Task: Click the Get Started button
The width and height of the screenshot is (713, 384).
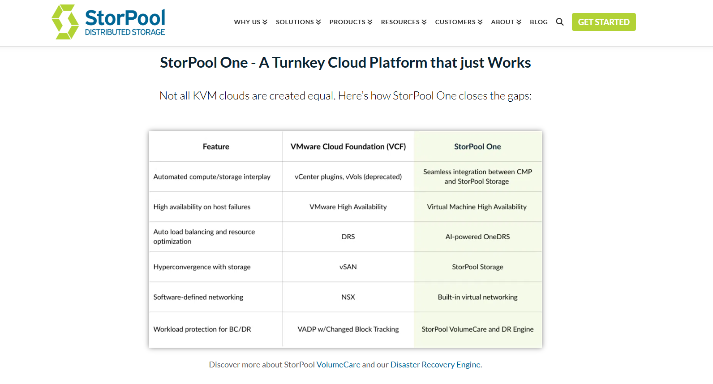Action: pyautogui.click(x=603, y=22)
